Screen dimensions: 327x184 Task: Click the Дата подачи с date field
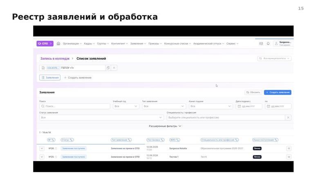click(249, 106)
